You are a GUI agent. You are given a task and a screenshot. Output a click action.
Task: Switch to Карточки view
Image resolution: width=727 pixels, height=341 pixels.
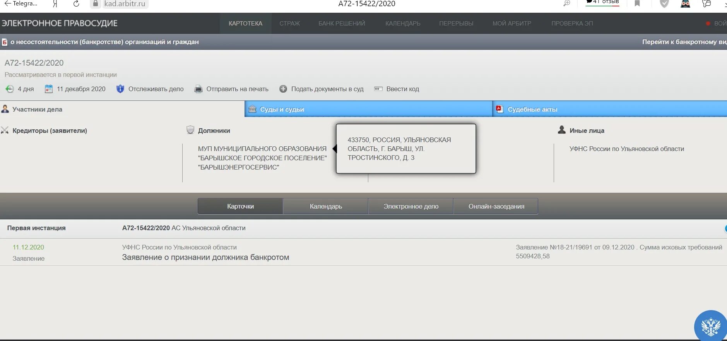click(x=240, y=206)
